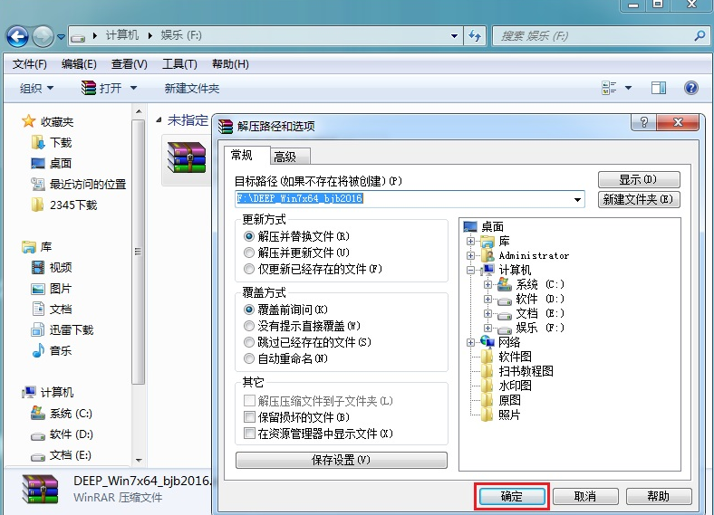Click the 新建文件夹(E) button in dialog
Image resolution: width=714 pixels, height=515 pixels.
[639, 199]
